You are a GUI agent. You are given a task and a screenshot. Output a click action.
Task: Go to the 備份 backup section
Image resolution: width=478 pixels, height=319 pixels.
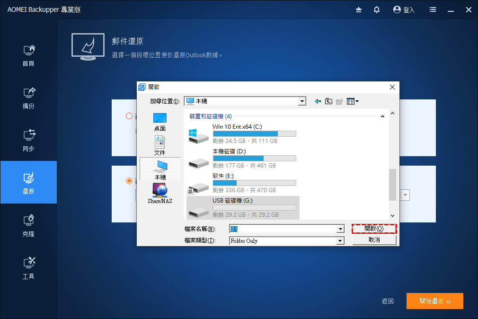click(28, 98)
